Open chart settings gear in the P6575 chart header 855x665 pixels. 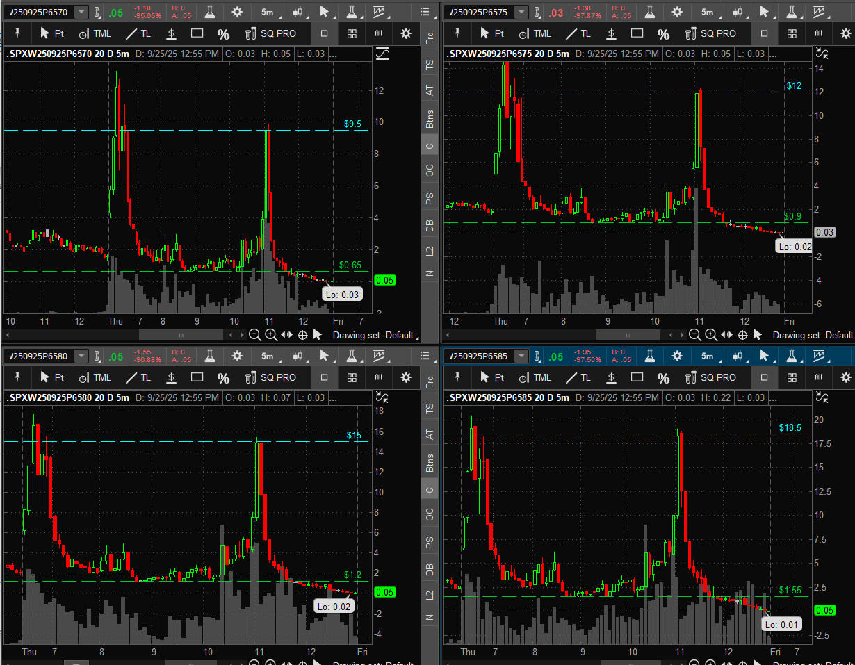click(677, 12)
